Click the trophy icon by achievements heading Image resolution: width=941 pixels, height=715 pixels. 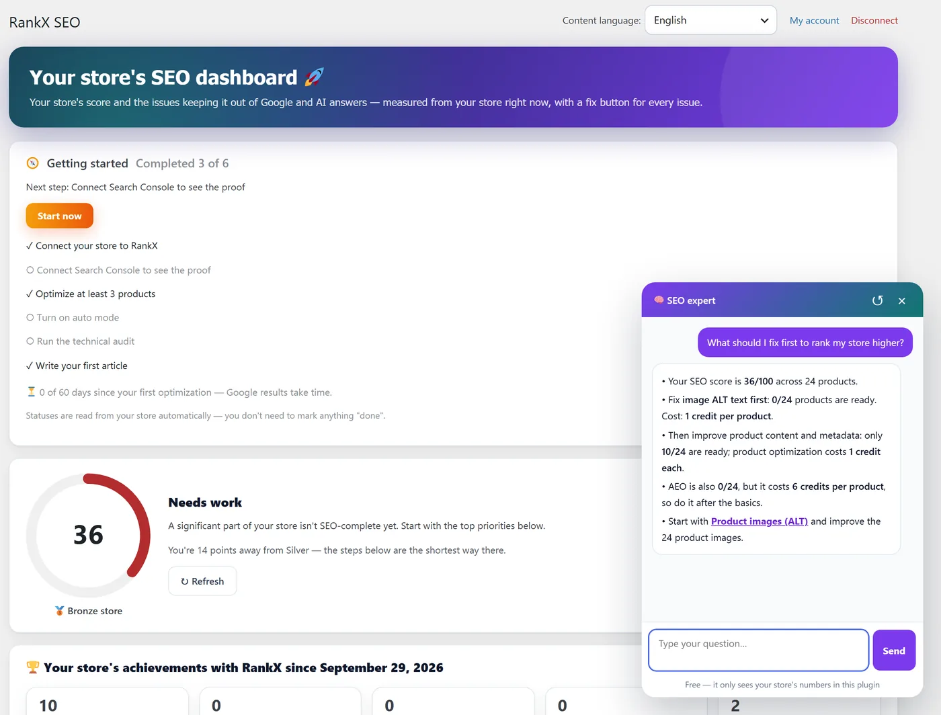(x=32, y=667)
